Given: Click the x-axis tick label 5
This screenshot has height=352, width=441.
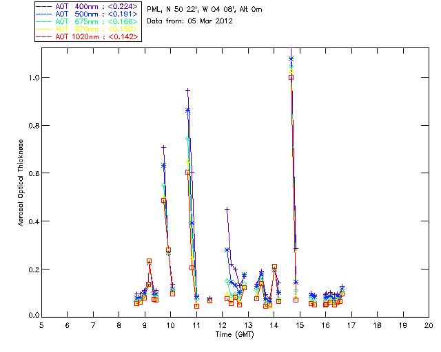Looking at the screenshot, I should [41, 325].
